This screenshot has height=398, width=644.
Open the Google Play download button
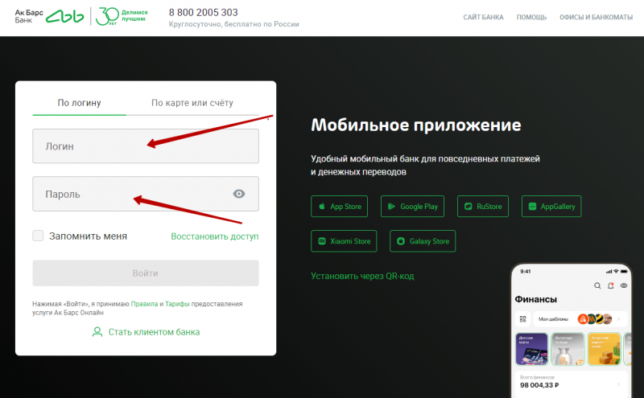click(413, 207)
